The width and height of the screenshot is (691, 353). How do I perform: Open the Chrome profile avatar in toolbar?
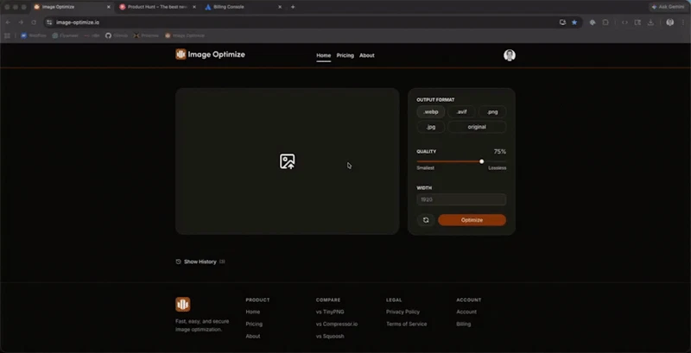(x=670, y=22)
